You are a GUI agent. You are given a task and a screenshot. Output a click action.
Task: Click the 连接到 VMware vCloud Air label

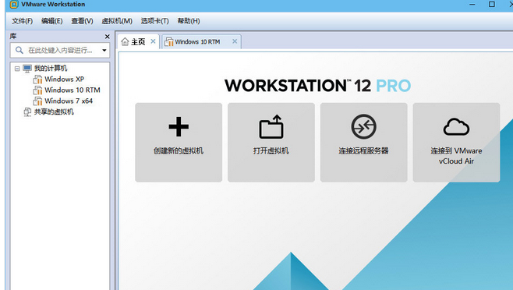coord(456,156)
